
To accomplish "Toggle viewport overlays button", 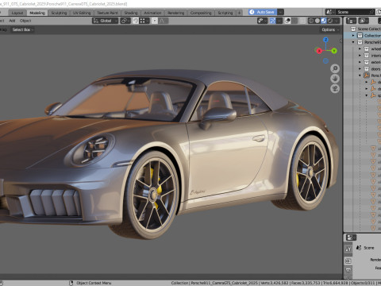I will click(288, 21).
